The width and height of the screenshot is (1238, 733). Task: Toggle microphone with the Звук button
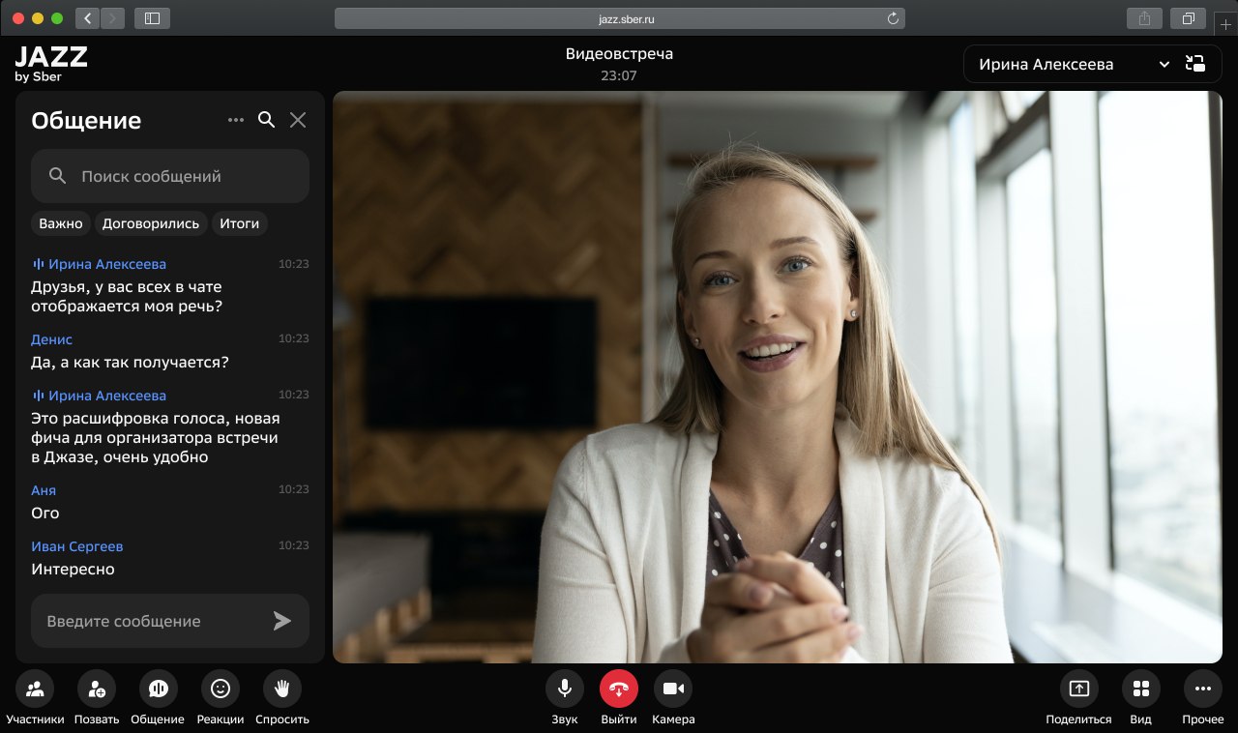pyautogui.click(x=565, y=689)
